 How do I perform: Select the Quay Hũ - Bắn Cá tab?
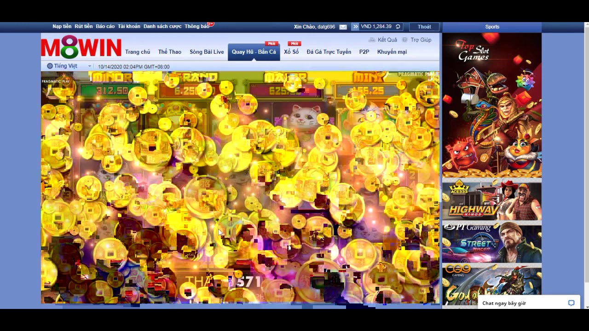(254, 52)
